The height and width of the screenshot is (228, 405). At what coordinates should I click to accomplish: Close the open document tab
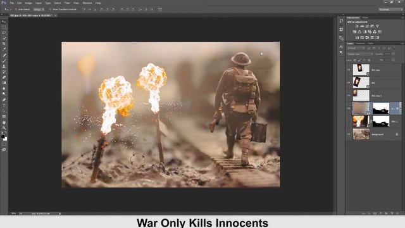point(56,15)
